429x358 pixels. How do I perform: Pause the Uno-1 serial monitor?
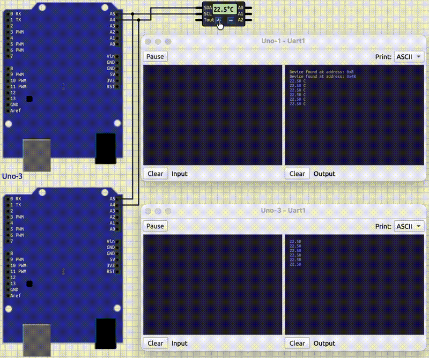pyautogui.click(x=155, y=56)
